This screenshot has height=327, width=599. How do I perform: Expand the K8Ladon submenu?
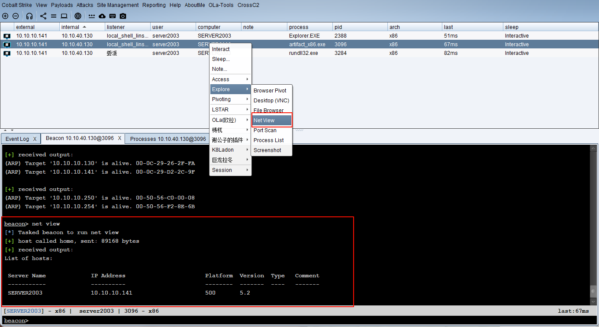(x=230, y=150)
